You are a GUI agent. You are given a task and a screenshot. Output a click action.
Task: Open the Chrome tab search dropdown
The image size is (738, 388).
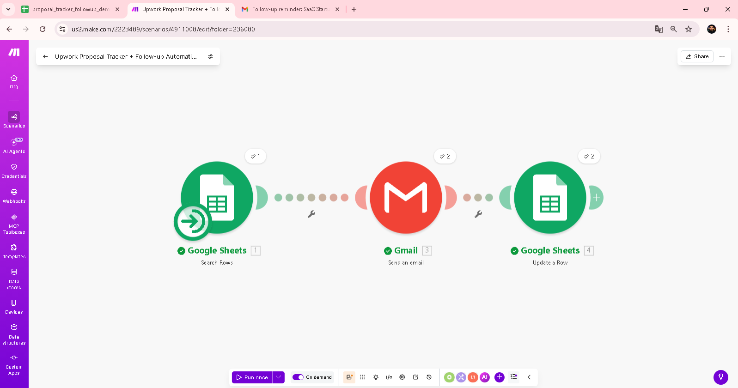(8, 9)
